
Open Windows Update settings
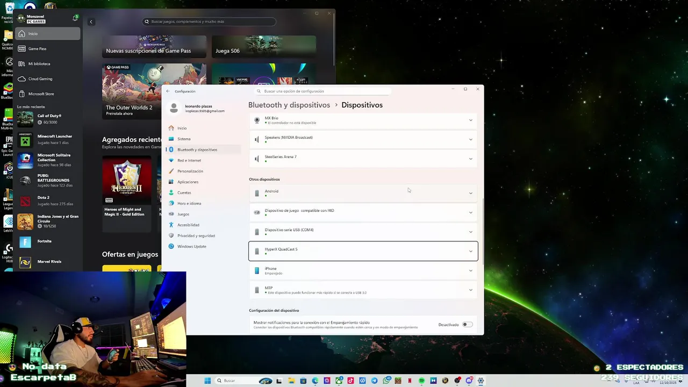(x=203, y=246)
